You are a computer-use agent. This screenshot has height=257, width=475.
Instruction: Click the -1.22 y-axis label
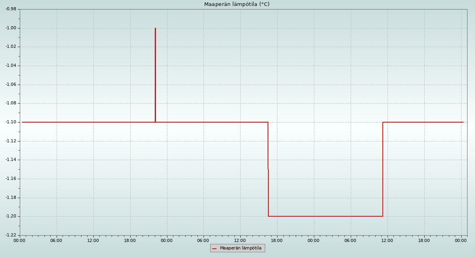[x=11, y=235]
